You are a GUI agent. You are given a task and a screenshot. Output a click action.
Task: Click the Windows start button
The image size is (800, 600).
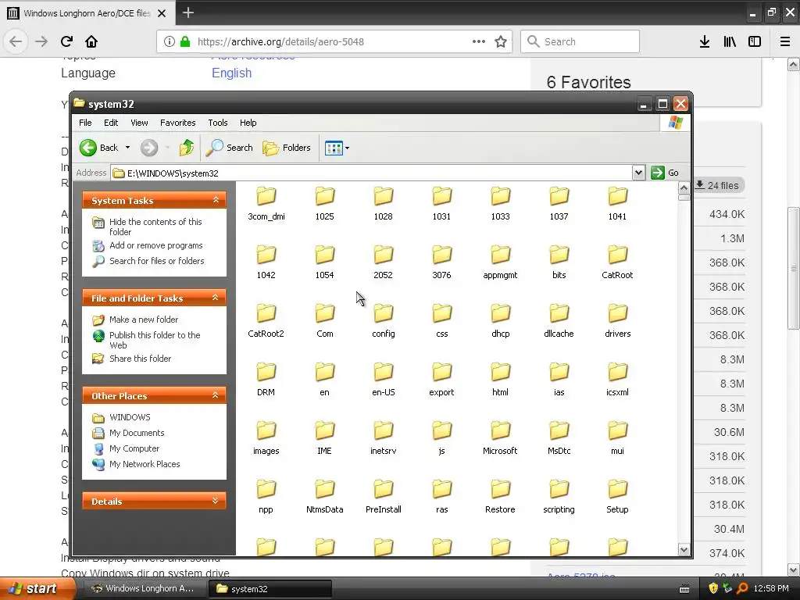[37, 588]
